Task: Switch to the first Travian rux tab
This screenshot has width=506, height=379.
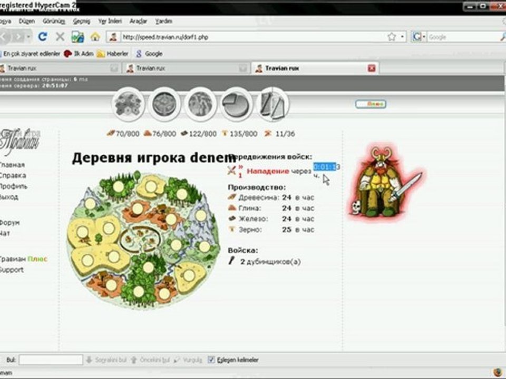Action: click(60, 68)
